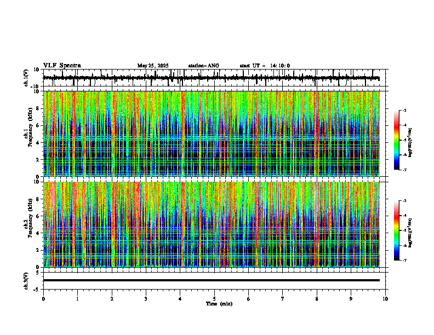Image resolution: width=434 pixels, height=335 pixels.
Task: Click tick label "4" on the Time axis
Action: pos(180,299)
